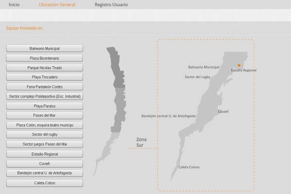
Task: Choose the Parque Nicolas Tirado button
Action: 45,68
